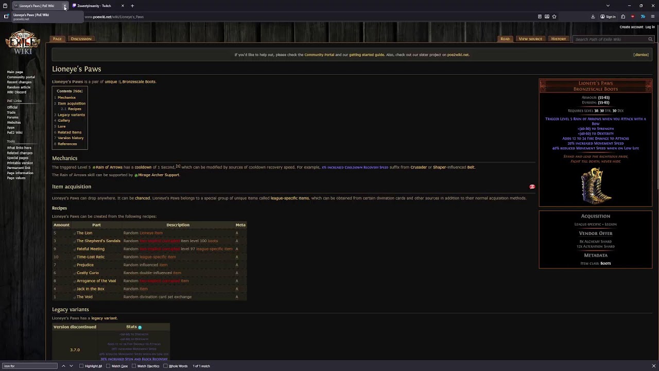Viewport: 659px width, 371px height.
Task: Open the Community Portal link in notice
Action: click(x=319, y=55)
